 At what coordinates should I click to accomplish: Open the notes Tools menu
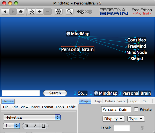(x=59, y=107)
